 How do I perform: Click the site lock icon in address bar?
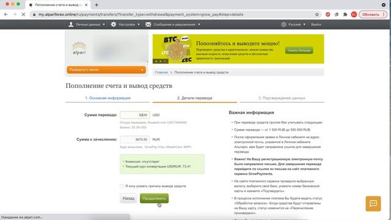pos(34,15)
